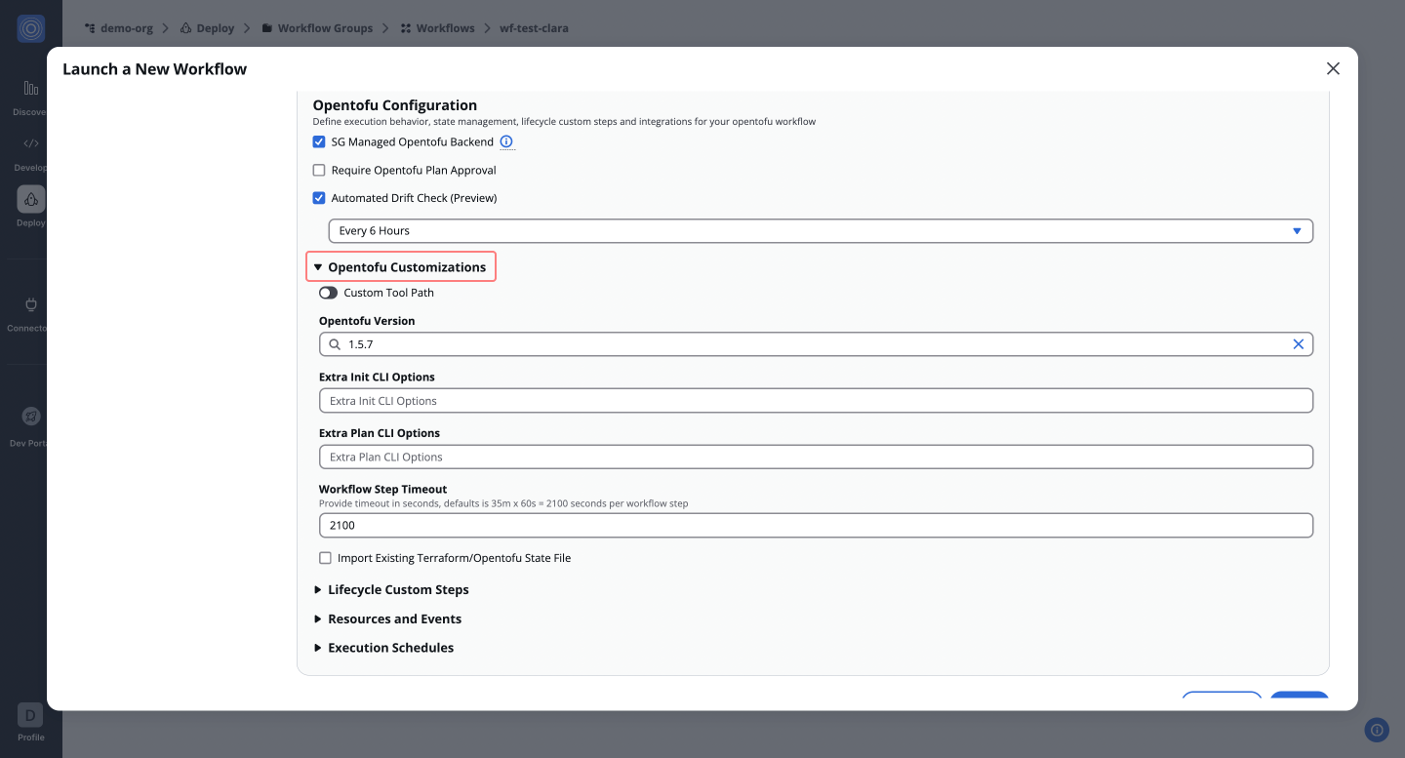Expand Resources and Events section
This screenshot has height=758, width=1405.
[x=387, y=619]
